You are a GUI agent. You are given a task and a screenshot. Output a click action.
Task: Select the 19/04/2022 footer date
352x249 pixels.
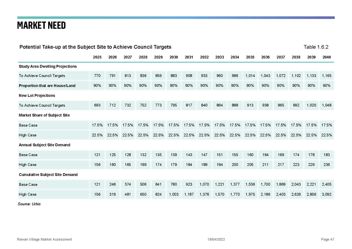216,240
